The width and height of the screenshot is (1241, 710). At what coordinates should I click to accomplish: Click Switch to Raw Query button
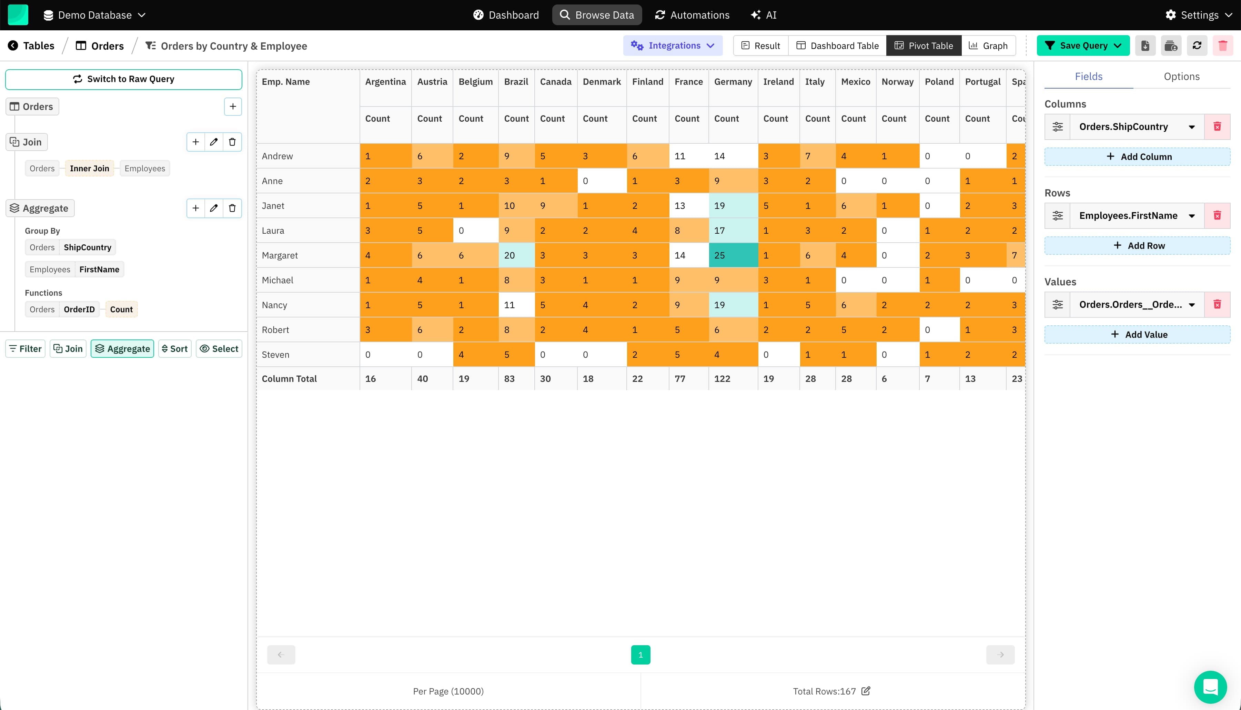[x=123, y=79]
